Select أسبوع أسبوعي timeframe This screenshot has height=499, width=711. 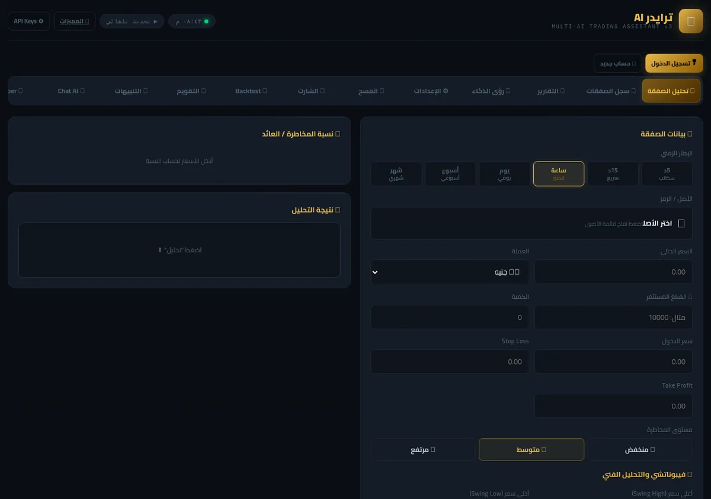pos(450,173)
